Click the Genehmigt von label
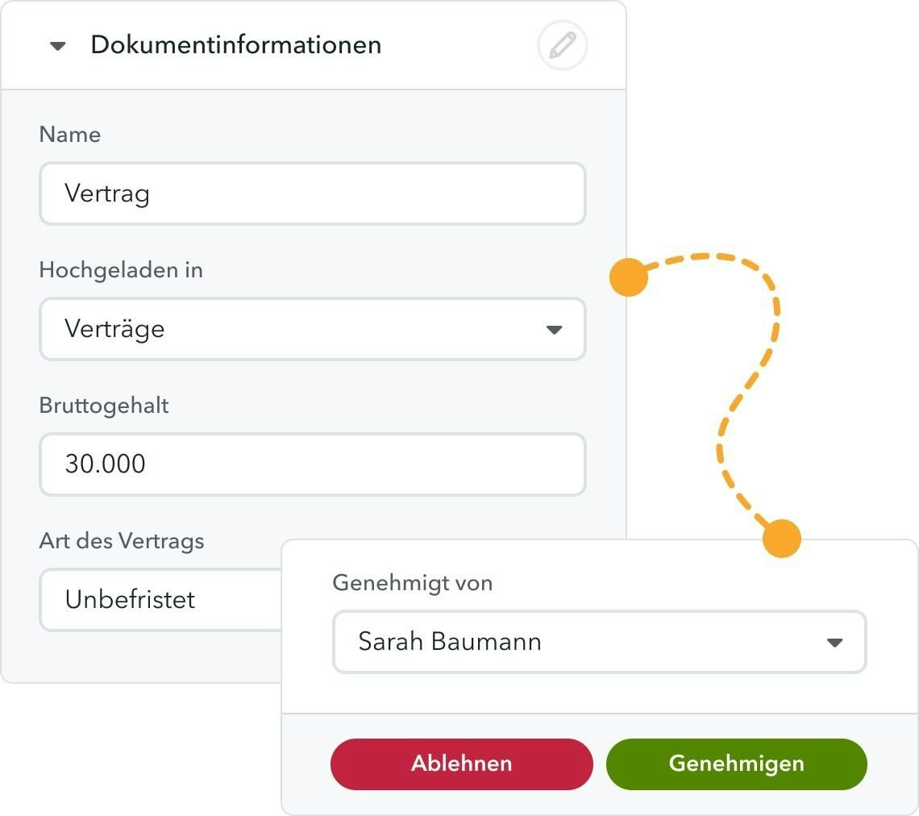 [412, 583]
